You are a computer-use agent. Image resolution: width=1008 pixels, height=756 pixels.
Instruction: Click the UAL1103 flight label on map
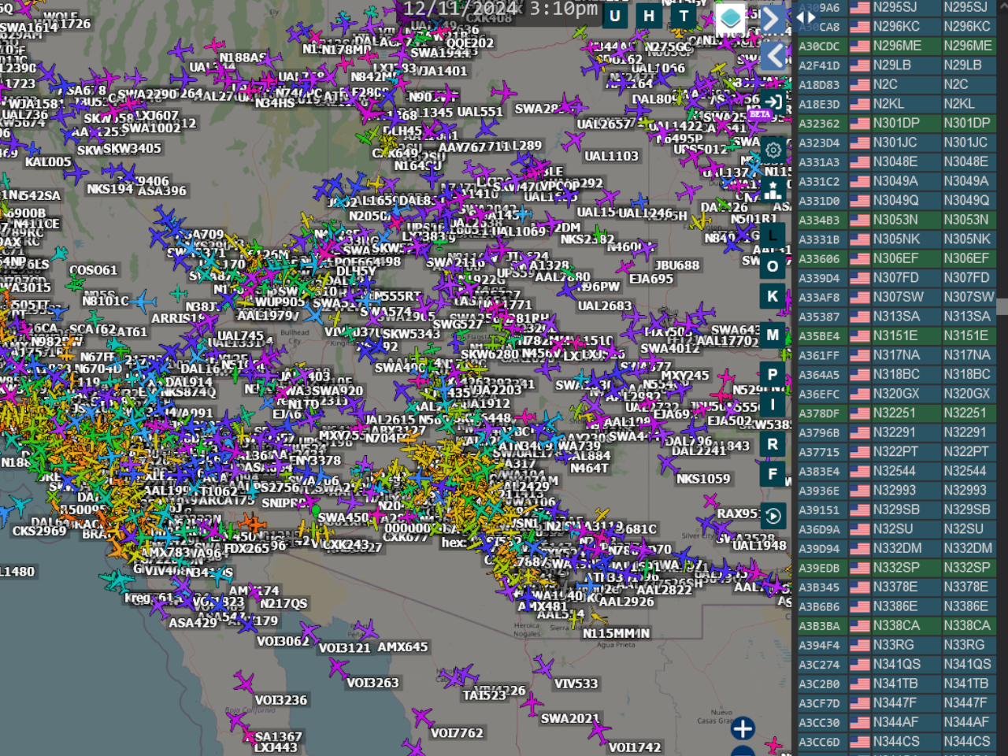click(612, 156)
